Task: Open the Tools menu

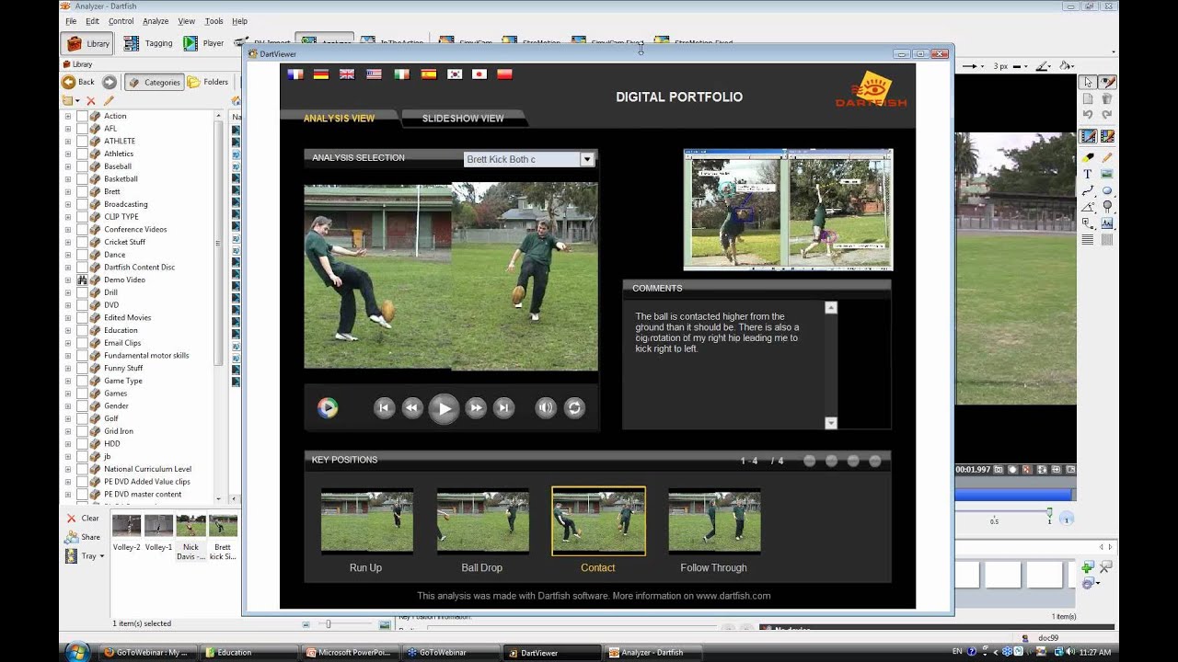Action: click(x=214, y=21)
